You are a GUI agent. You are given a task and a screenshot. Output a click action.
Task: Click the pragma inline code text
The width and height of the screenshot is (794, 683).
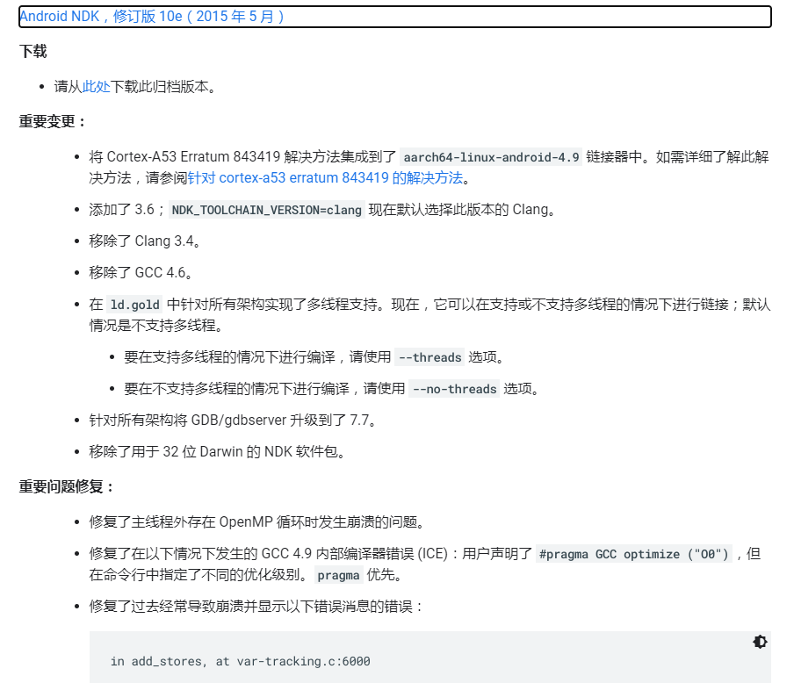337,575
